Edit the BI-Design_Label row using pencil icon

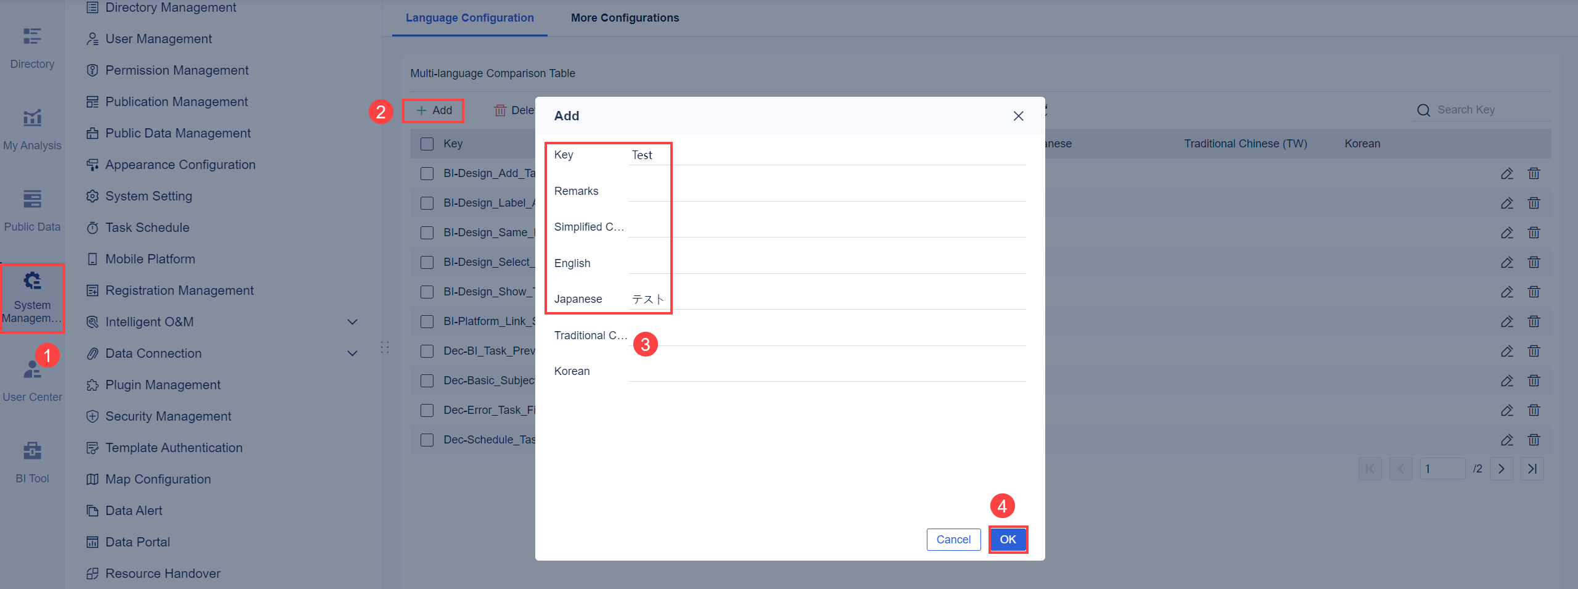tap(1506, 203)
